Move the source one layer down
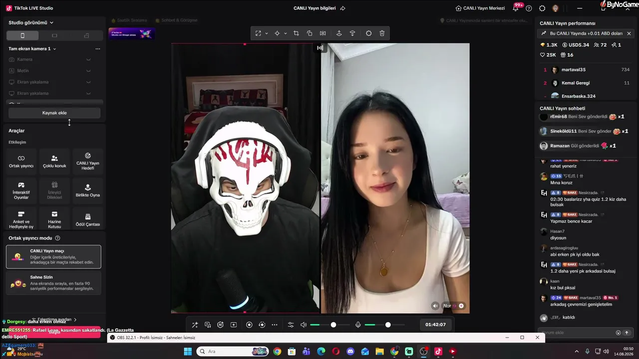This screenshot has width=639, height=359. coord(352,33)
